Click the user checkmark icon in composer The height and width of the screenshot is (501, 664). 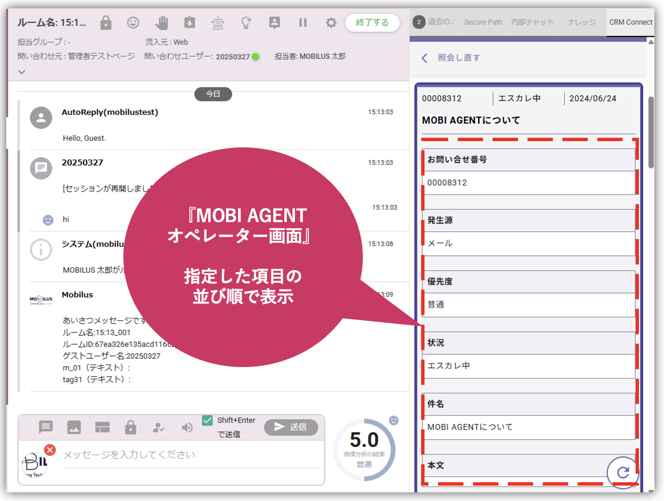tap(159, 427)
